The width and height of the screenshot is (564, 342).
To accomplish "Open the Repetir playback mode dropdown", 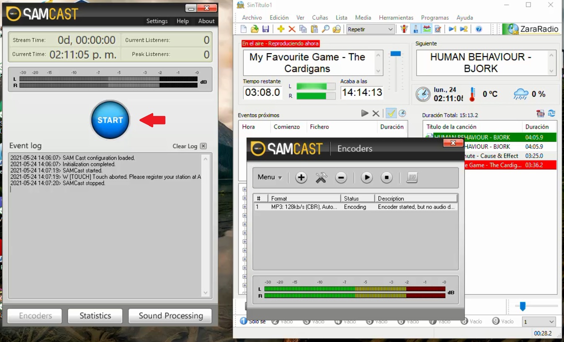I will point(371,29).
